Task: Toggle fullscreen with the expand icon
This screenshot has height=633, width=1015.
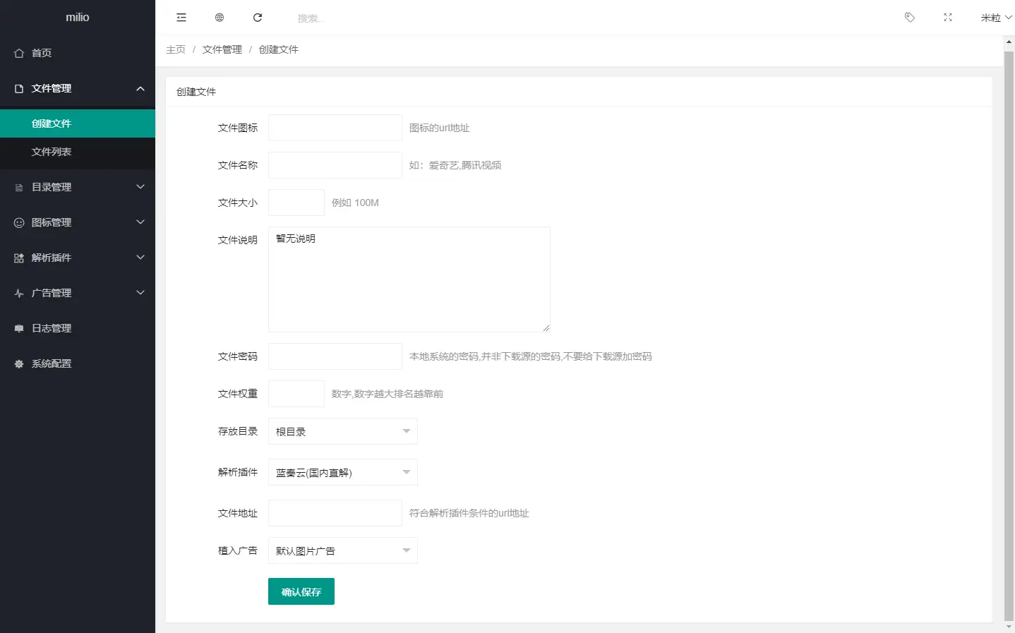Action: click(947, 17)
